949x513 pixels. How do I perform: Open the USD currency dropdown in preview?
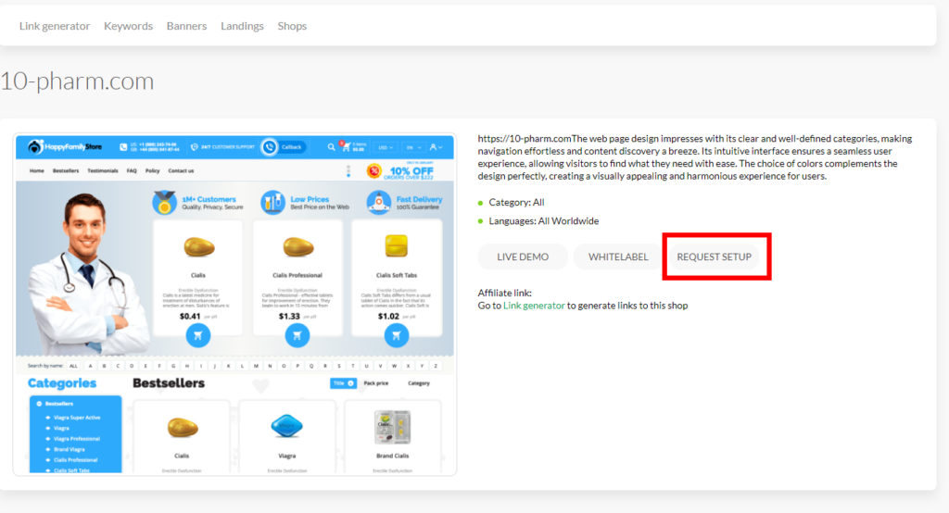(386, 147)
